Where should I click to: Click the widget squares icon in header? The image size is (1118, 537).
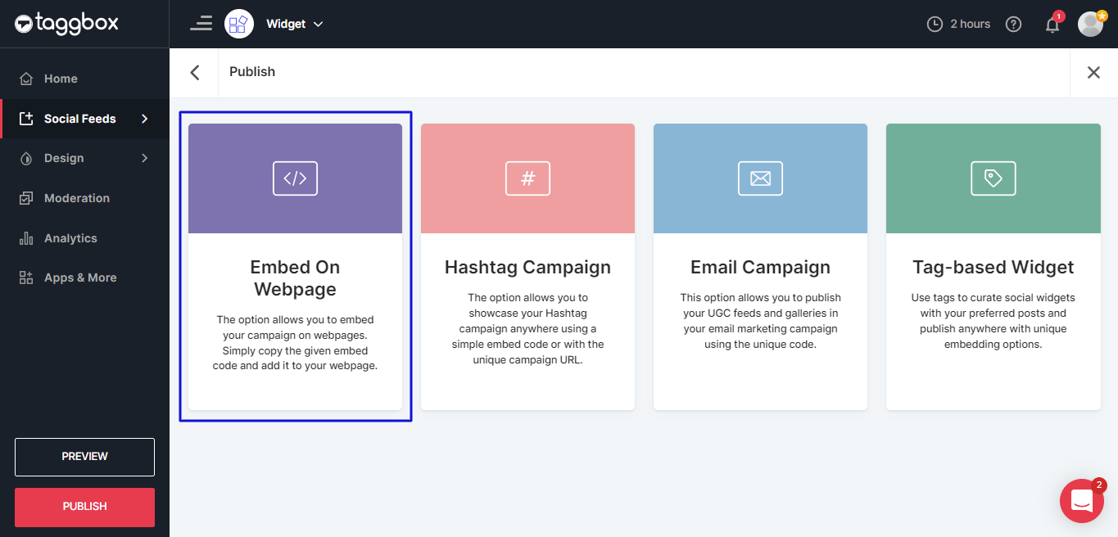point(239,24)
